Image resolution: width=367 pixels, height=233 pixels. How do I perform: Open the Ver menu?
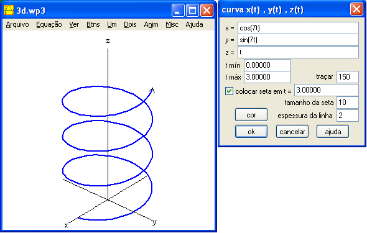74,24
